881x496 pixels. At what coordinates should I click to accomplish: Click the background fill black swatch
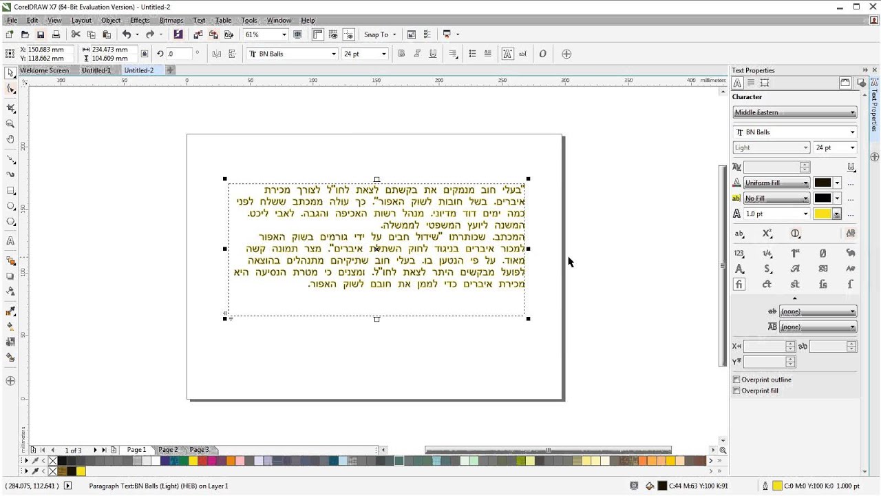pos(822,198)
